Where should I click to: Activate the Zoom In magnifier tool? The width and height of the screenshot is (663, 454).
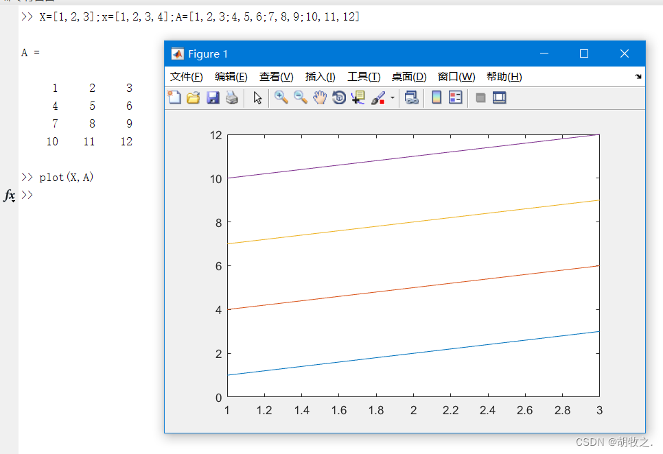281,98
